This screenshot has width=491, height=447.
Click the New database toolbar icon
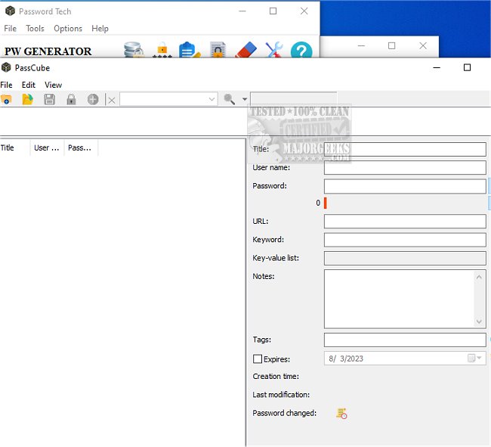(7, 99)
